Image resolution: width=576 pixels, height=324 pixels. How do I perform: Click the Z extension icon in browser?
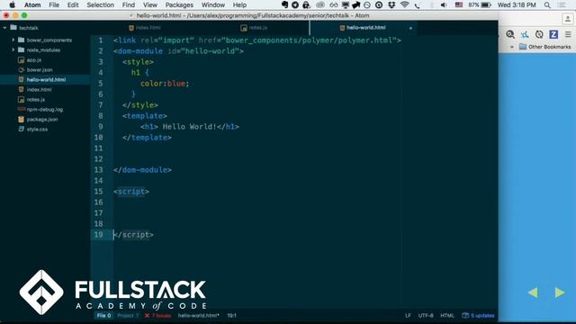point(553,34)
